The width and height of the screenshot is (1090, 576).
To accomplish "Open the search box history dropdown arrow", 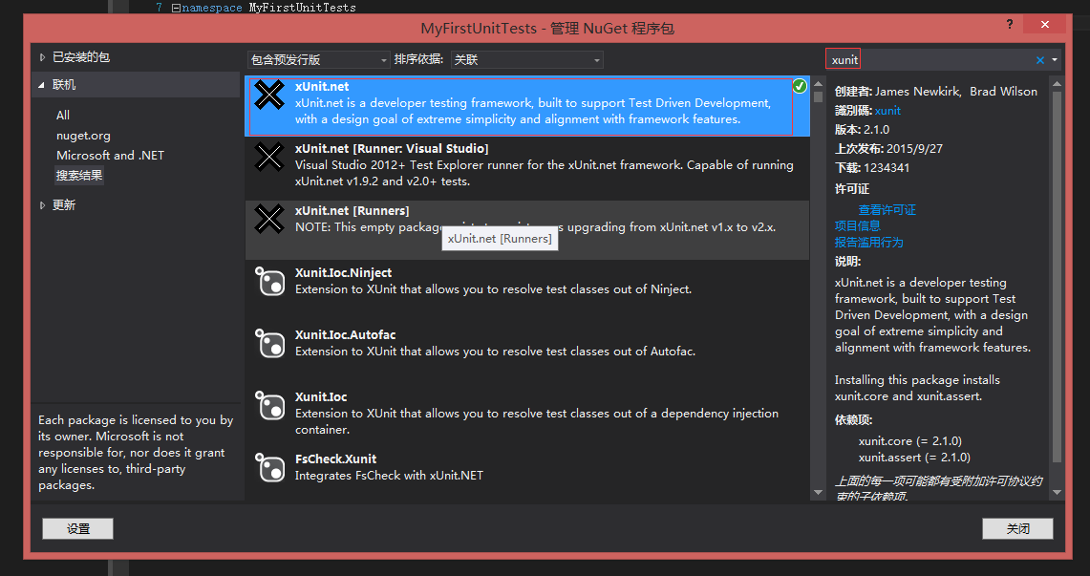I will click(1055, 60).
